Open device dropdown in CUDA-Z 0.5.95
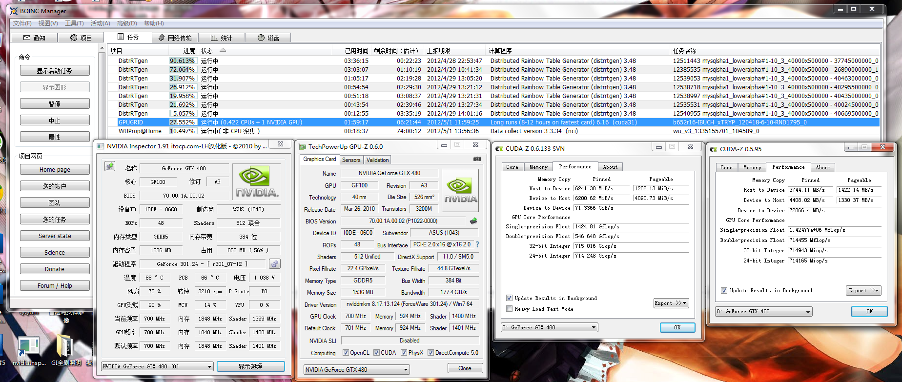The image size is (902, 382). tap(764, 311)
